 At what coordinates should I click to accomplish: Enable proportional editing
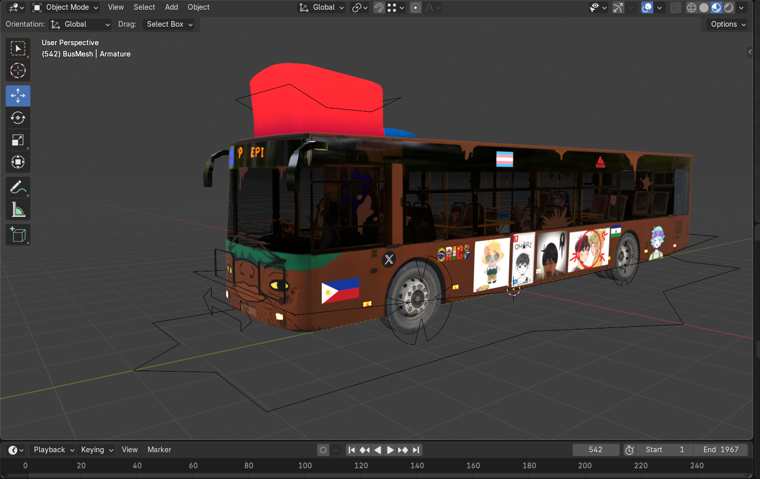[415, 8]
